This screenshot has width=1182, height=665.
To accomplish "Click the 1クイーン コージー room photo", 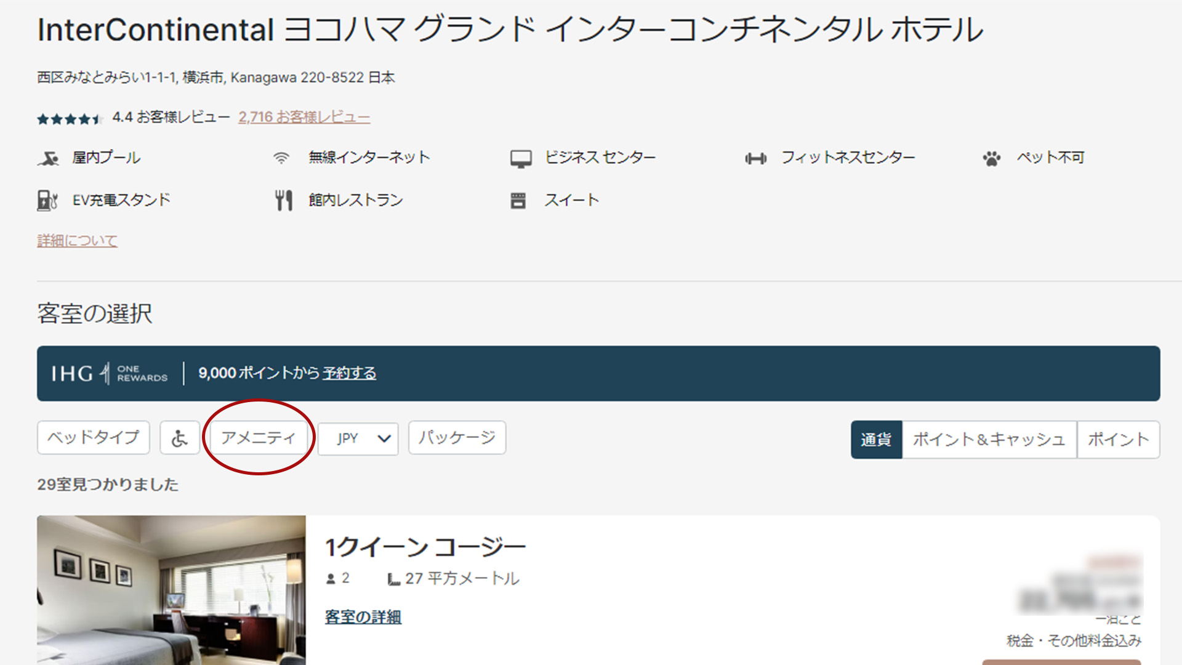I will pos(171,590).
